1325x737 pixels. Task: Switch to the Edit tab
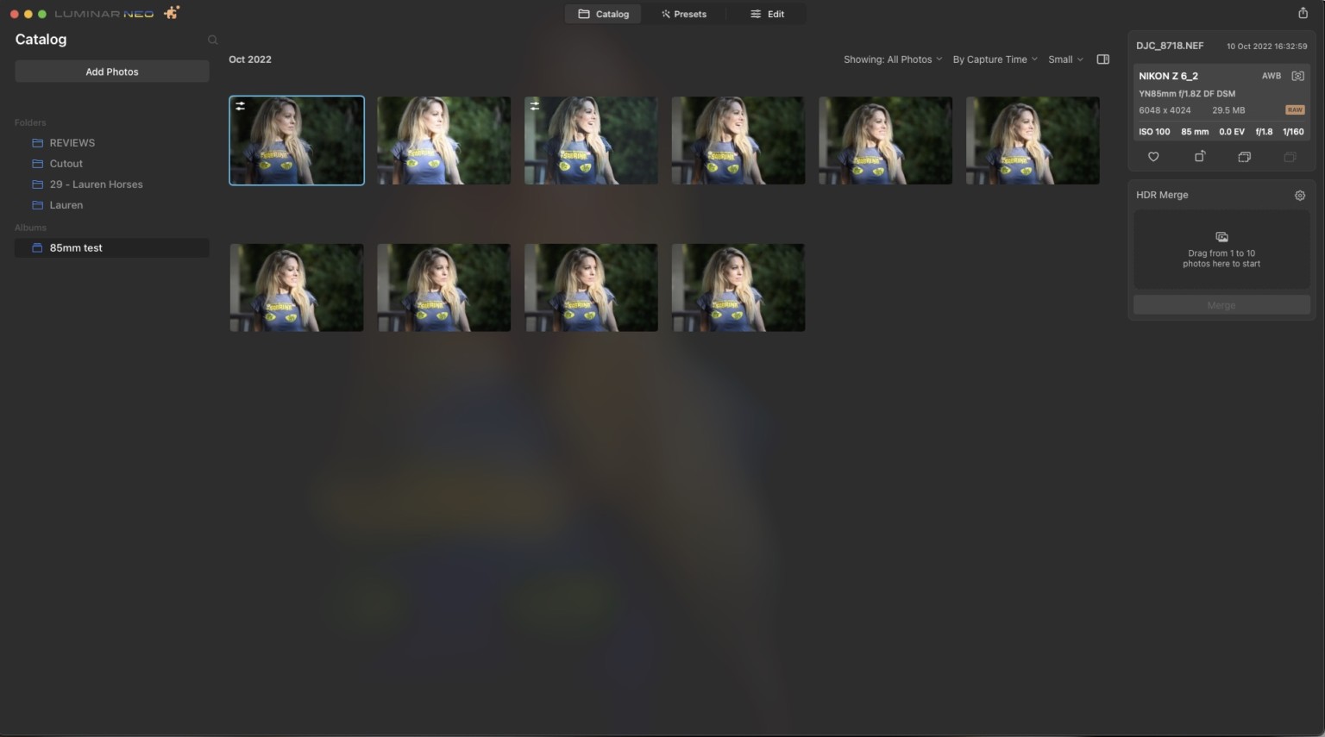point(767,14)
